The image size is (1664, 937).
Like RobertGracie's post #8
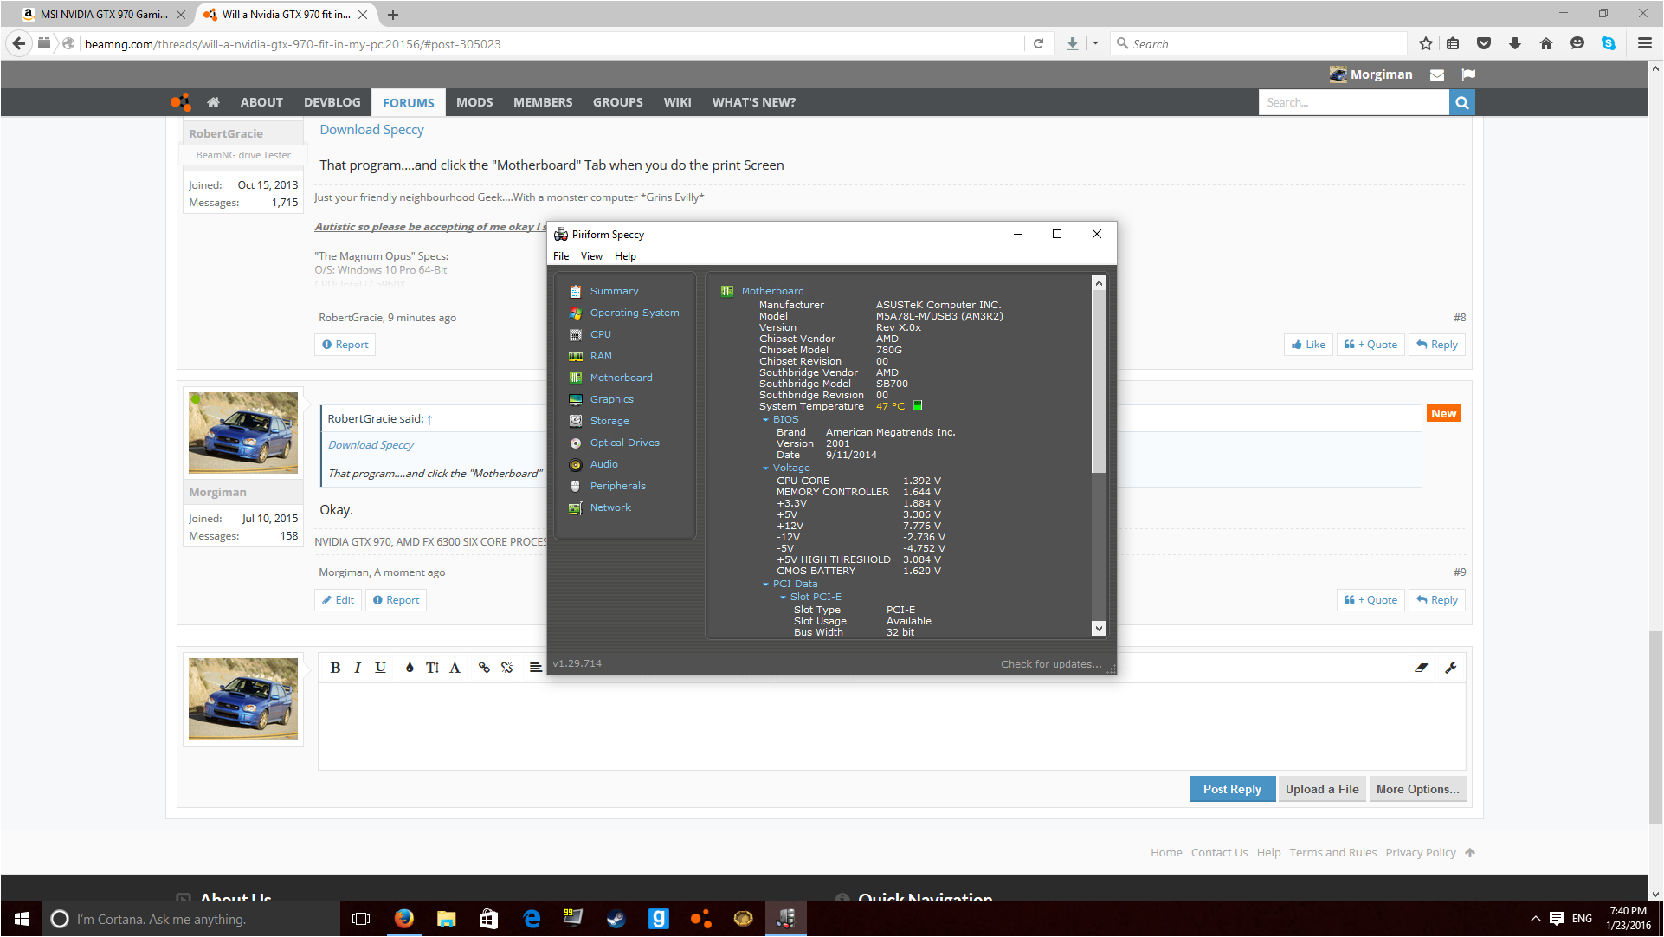click(1308, 345)
